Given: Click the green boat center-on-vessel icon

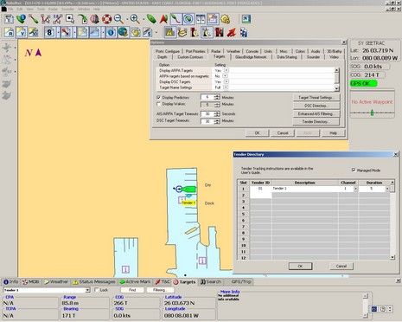Looking at the screenshot, I should 151,19.
